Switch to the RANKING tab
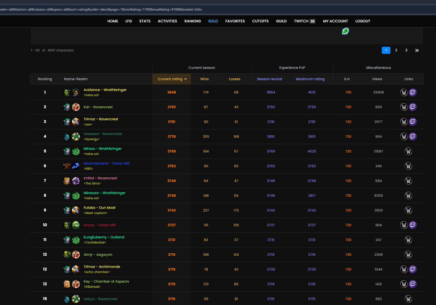The width and height of the screenshot is (436, 305). (x=193, y=21)
